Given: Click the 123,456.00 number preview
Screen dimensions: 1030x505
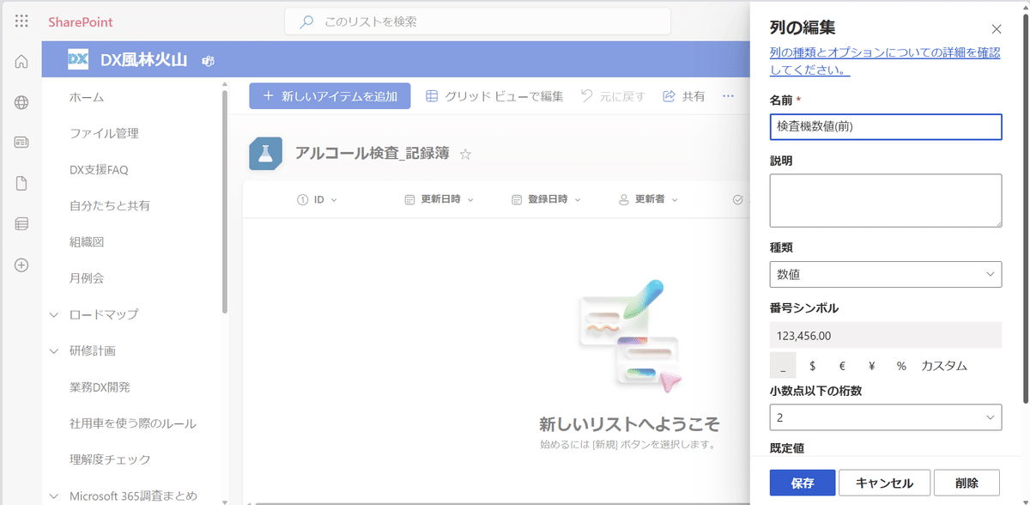Looking at the screenshot, I should point(886,335).
